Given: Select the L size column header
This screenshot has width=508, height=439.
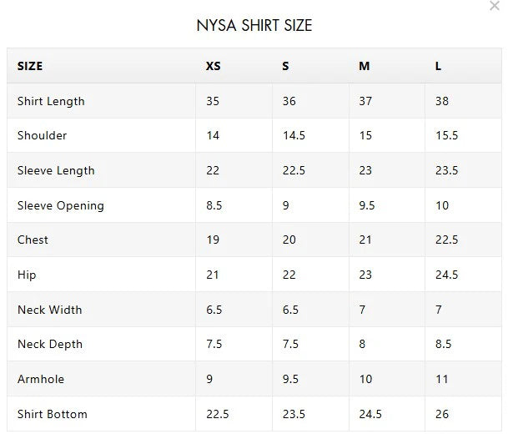Looking at the screenshot, I should [438, 66].
